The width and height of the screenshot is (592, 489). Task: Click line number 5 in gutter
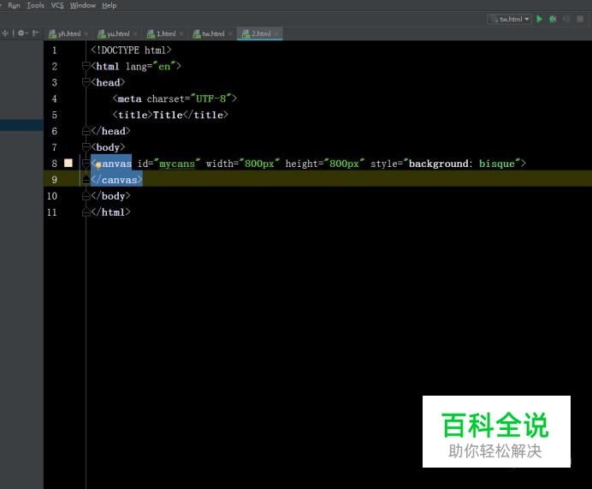[x=55, y=116]
